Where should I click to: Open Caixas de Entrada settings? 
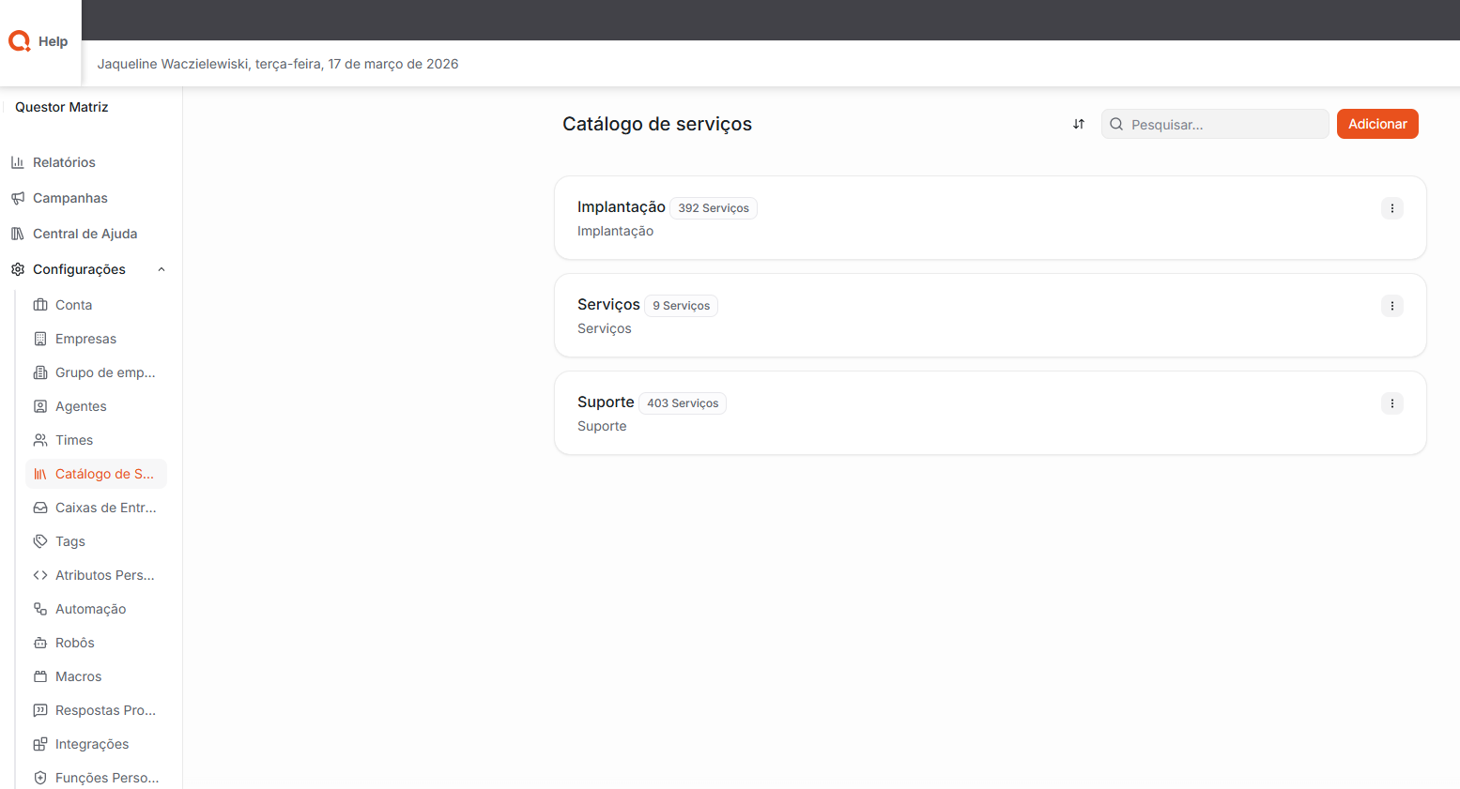pos(105,508)
